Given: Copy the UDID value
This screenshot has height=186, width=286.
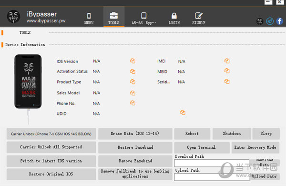Looking at the screenshot, I should click(183, 113).
